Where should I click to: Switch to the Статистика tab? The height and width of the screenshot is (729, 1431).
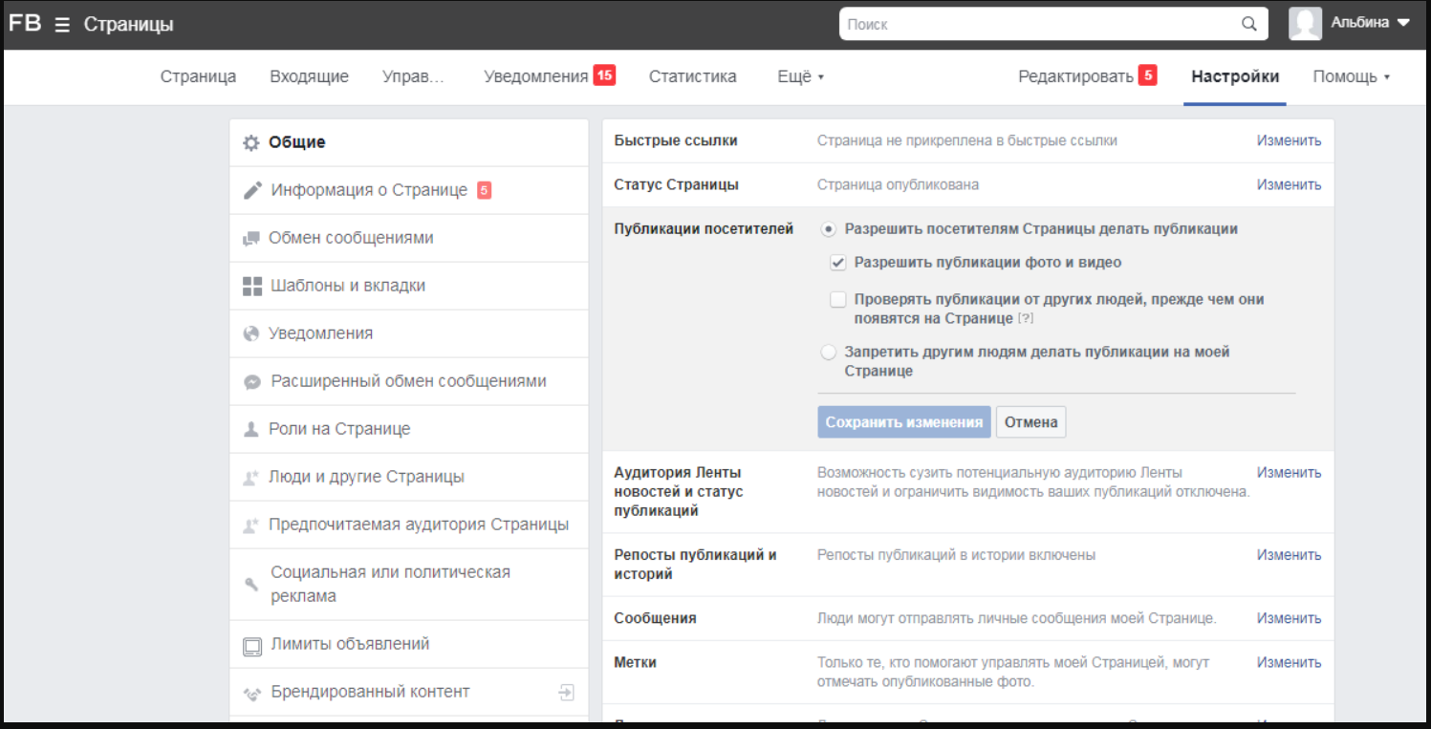692,76
